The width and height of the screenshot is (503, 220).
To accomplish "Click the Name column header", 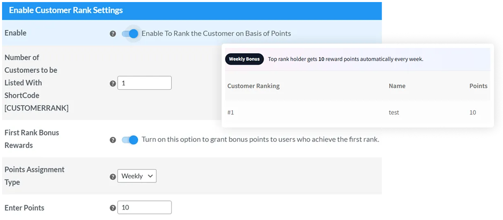I will [397, 86].
